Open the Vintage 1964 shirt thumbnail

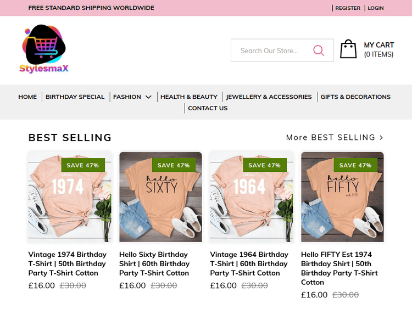click(252, 198)
